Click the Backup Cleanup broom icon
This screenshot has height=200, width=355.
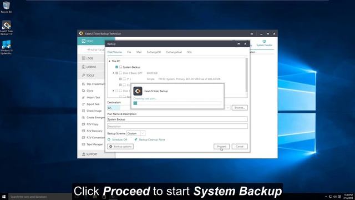pyautogui.click(x=135, y=139)
